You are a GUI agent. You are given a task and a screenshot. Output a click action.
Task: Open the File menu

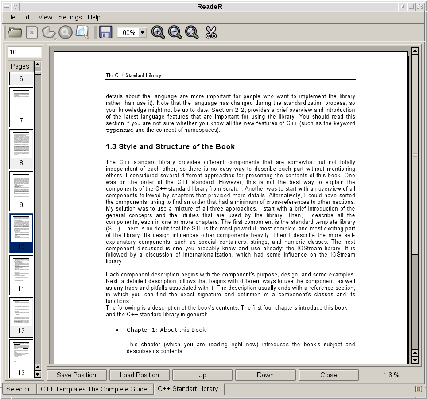pyautogui.click(x=10, y=17)
